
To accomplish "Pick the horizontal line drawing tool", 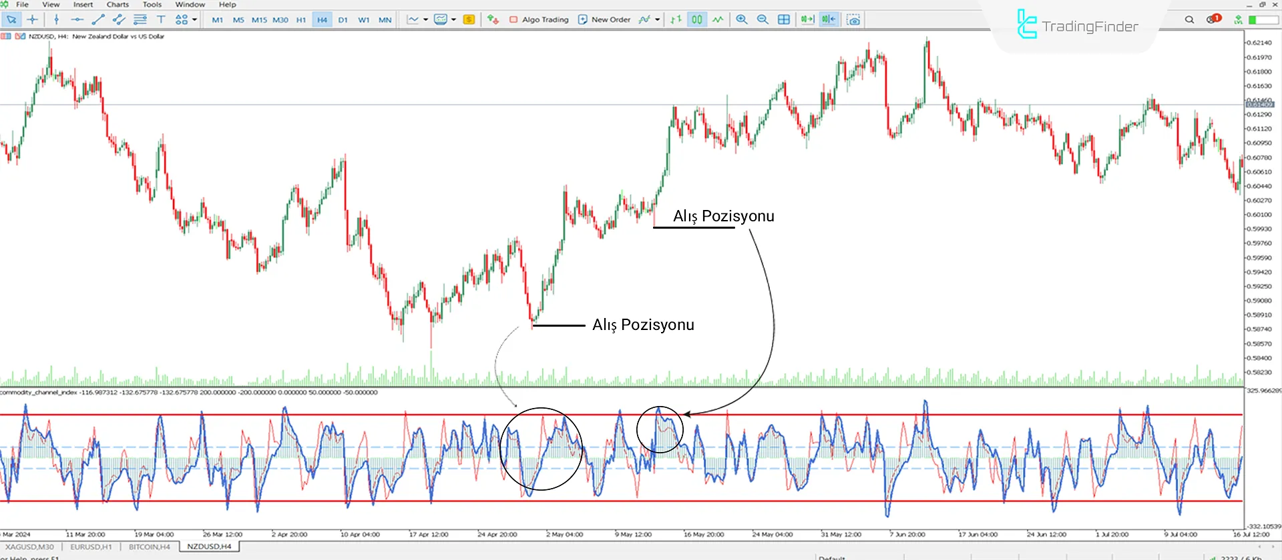I will click(77, 20).
